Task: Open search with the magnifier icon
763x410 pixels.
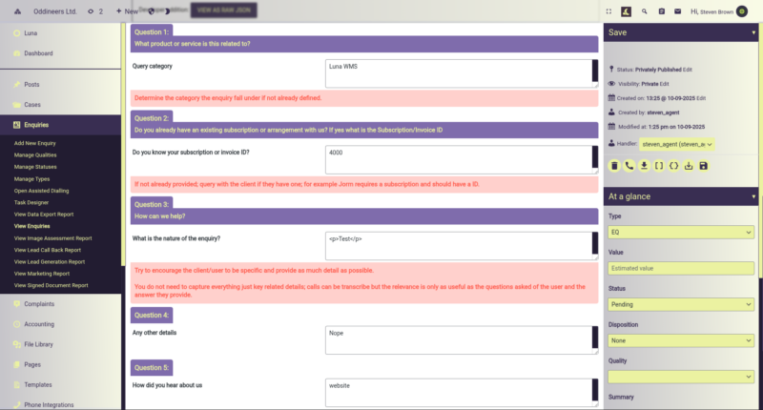Action: pyautogui.click(x=645, y=11)
